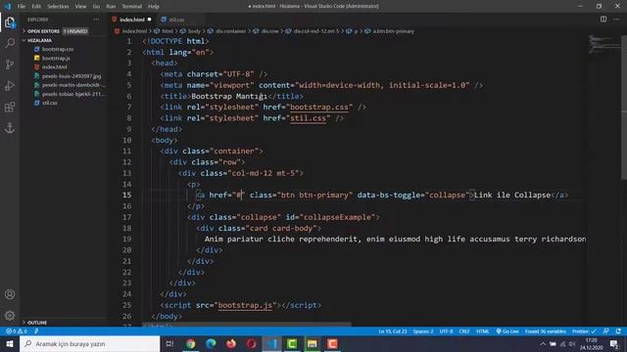This screenshot has width=627, height=352.
Task: Open the Selection menu
Action: pyautogui.click(x=58, y=7)
